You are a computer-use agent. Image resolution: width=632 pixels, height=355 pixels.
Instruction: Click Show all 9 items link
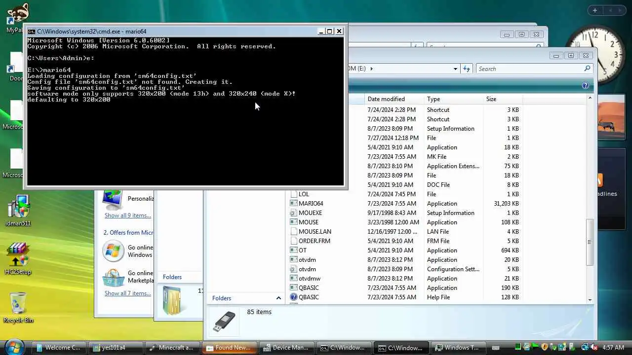tap(128, 215)
